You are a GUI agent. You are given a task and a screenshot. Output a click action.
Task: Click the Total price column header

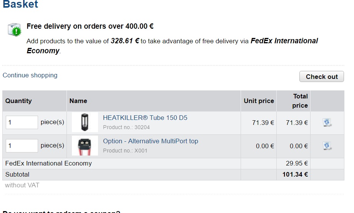coord(300,101)
